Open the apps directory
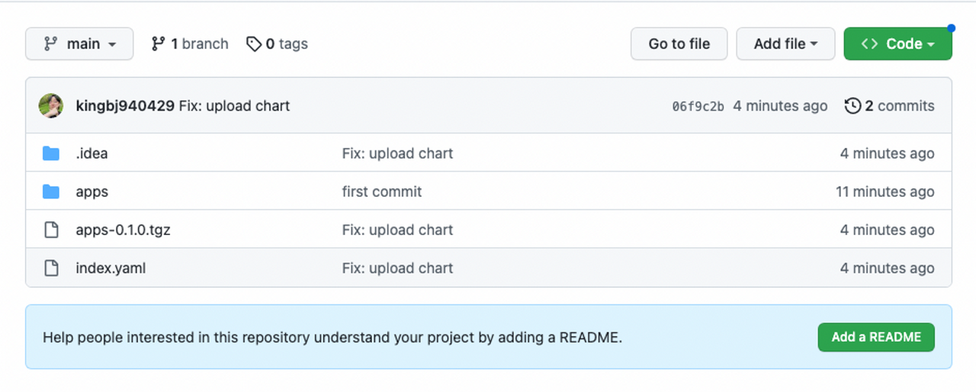The height and width of the screenshot is (392, 976). (x=91, y=192)
